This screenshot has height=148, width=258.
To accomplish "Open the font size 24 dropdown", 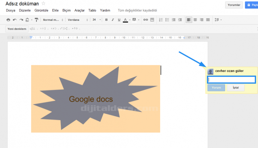I will [x=97, y=20].
